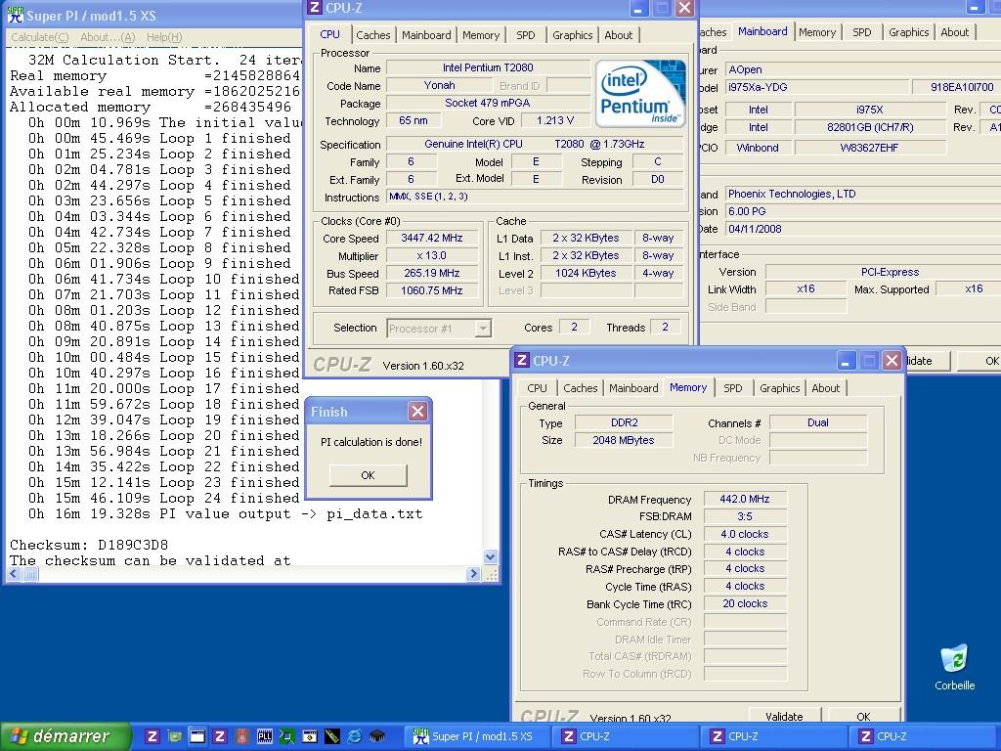Click the red icon in quick launch
Viewport: 1001px width, 751px height.
[242, 736]
